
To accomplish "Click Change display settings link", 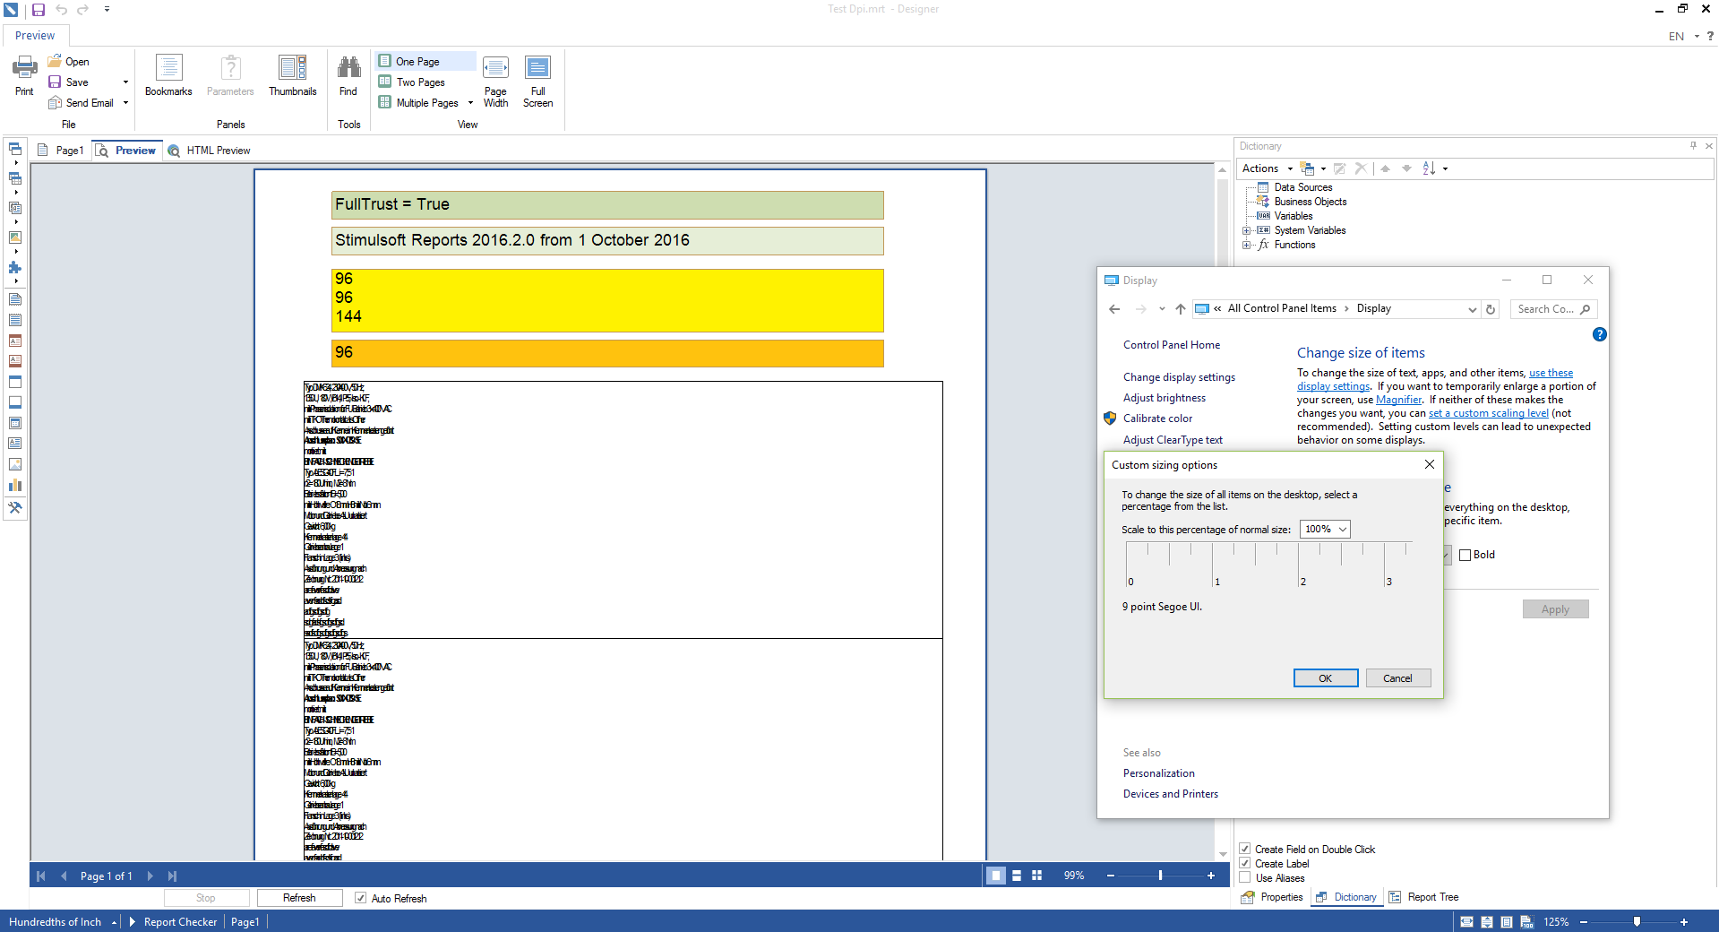I will coord(1179,377).
